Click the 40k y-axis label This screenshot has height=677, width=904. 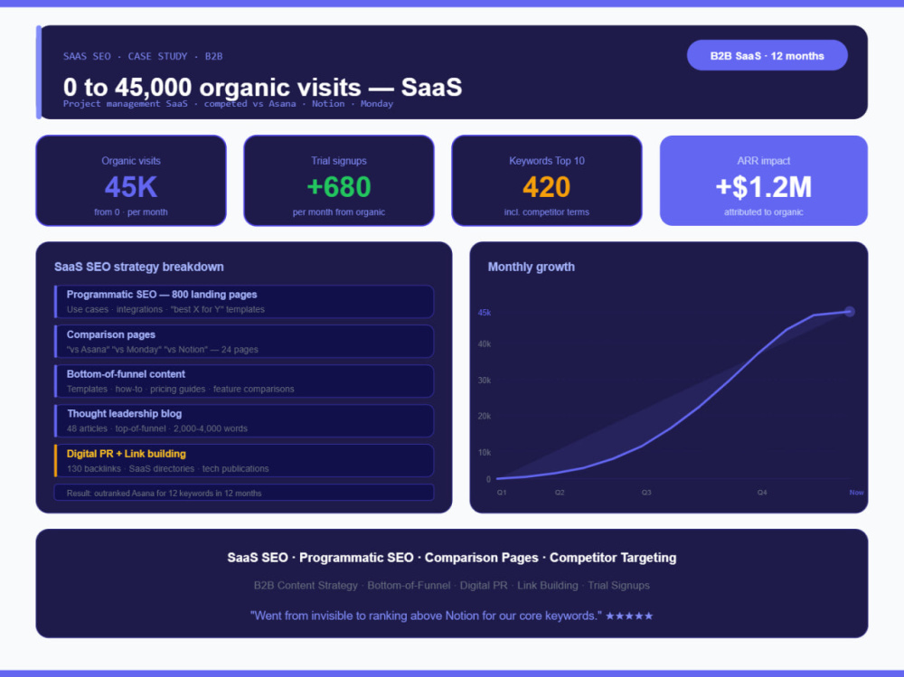(485, 344)
